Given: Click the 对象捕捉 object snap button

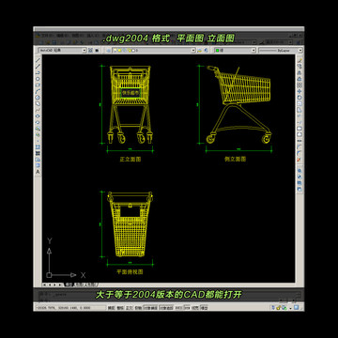Looking at the screenshot, I should (150, 308).
